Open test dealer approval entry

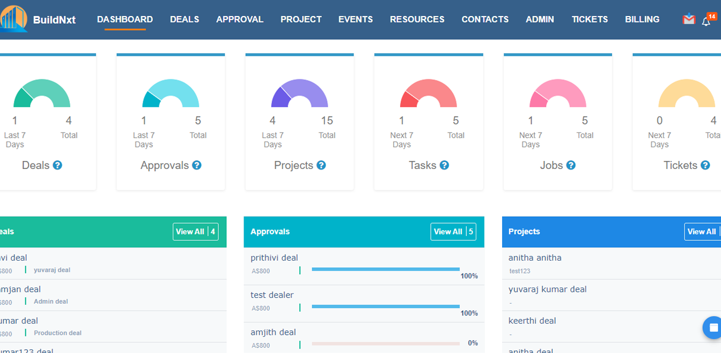tap(272, 295)
